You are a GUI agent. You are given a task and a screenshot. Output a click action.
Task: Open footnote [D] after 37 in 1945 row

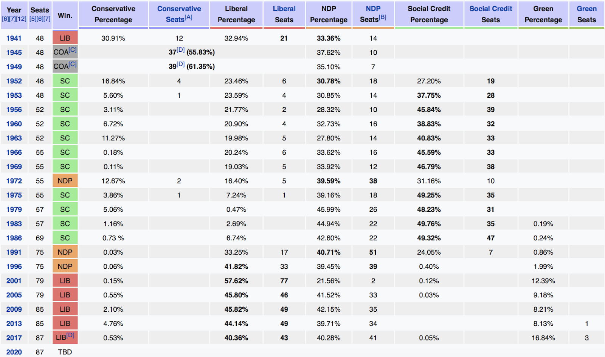click(181, 50)
